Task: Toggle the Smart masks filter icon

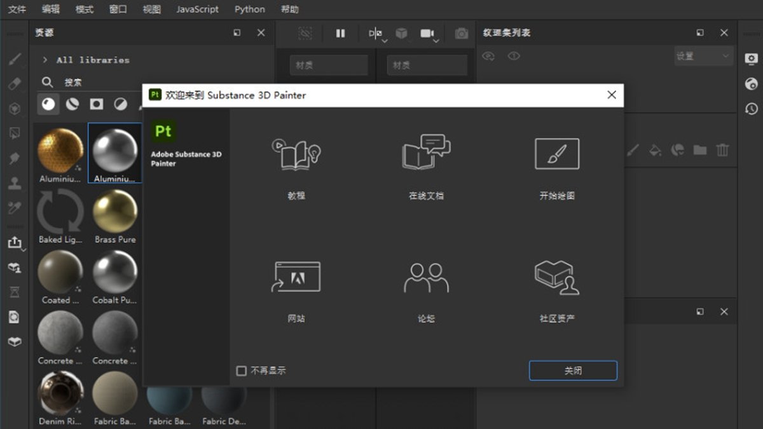Action: point(96,104)
